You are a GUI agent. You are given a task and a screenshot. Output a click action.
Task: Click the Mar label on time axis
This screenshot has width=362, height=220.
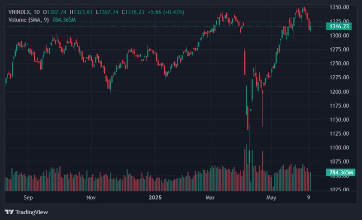coord(210,197)
